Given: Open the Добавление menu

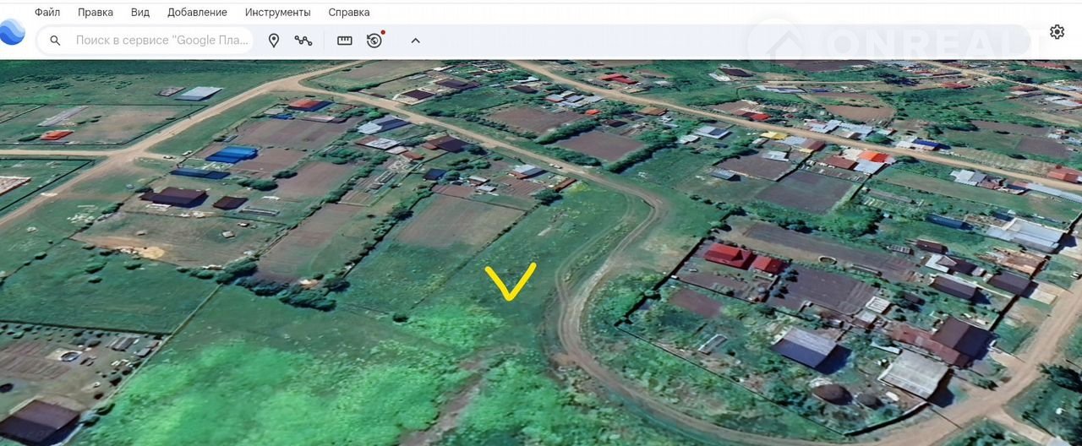Looking at the screenshot, I should coord(197,13).
